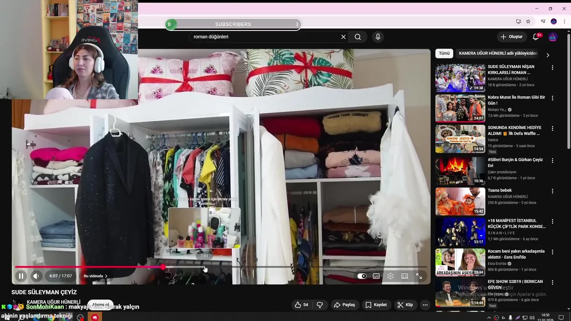
Task: Focus the 'roman düğünleri' search field
Action: click(x=264, y=37)
